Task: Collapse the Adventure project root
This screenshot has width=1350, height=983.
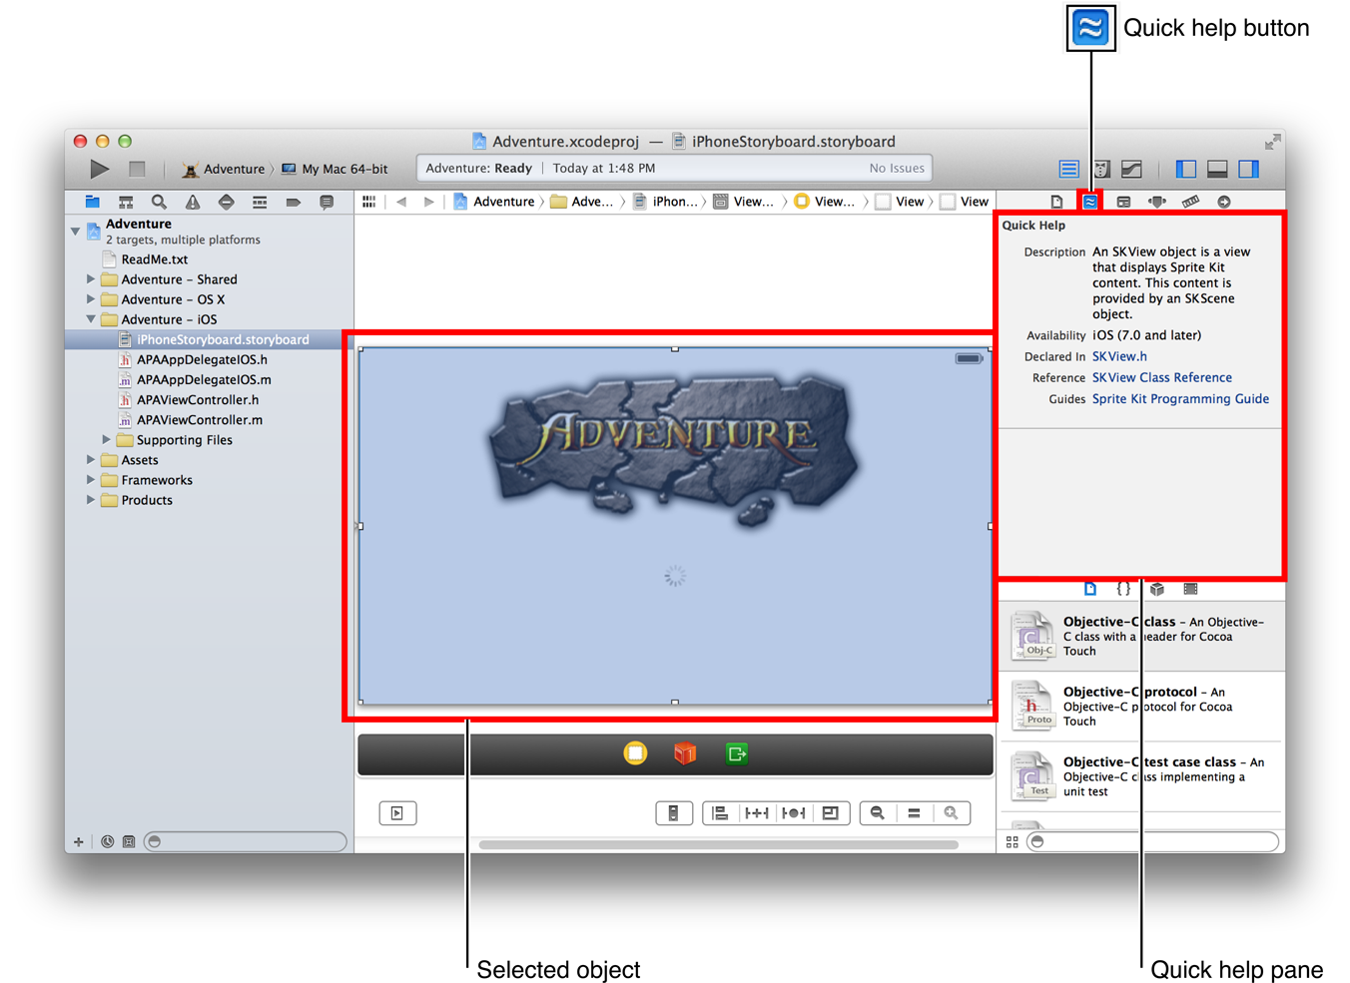Action: tap(75, 232)
